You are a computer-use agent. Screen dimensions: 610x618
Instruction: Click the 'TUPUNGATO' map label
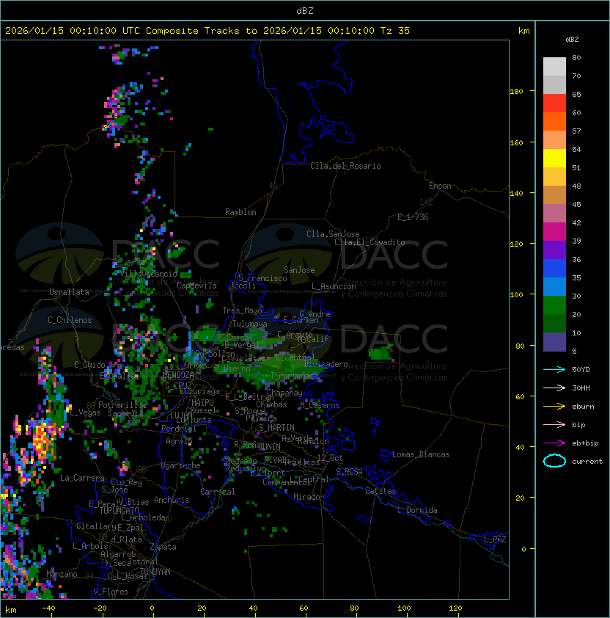tap(119, 510)
